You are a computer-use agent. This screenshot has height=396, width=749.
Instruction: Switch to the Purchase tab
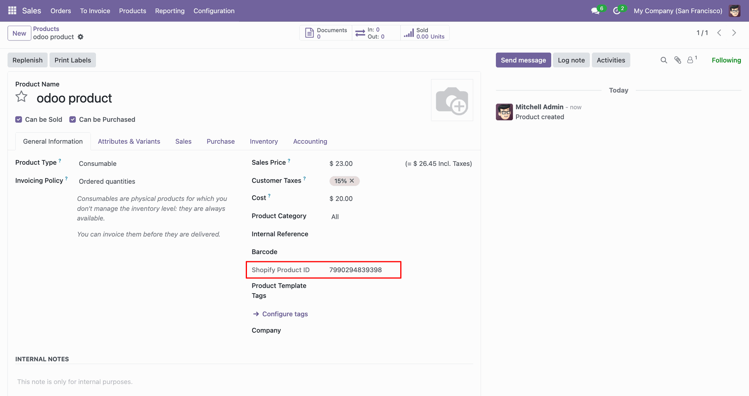(221, 141)
